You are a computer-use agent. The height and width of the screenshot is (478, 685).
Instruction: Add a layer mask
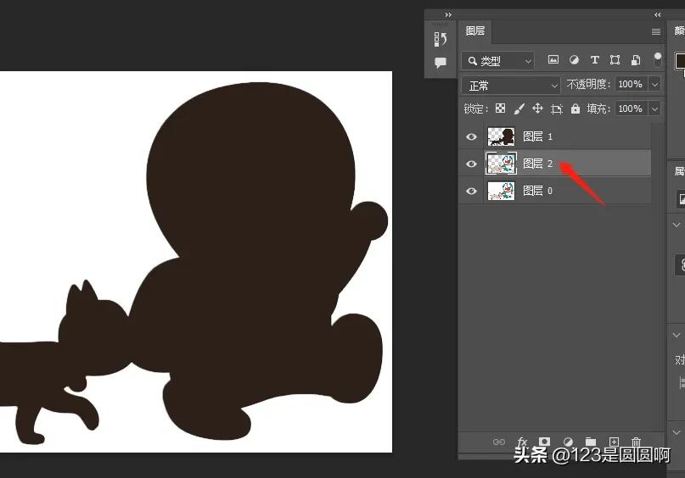pos(545,442)
